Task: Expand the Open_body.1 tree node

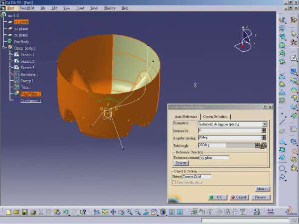Action: [x=4, y=48]
